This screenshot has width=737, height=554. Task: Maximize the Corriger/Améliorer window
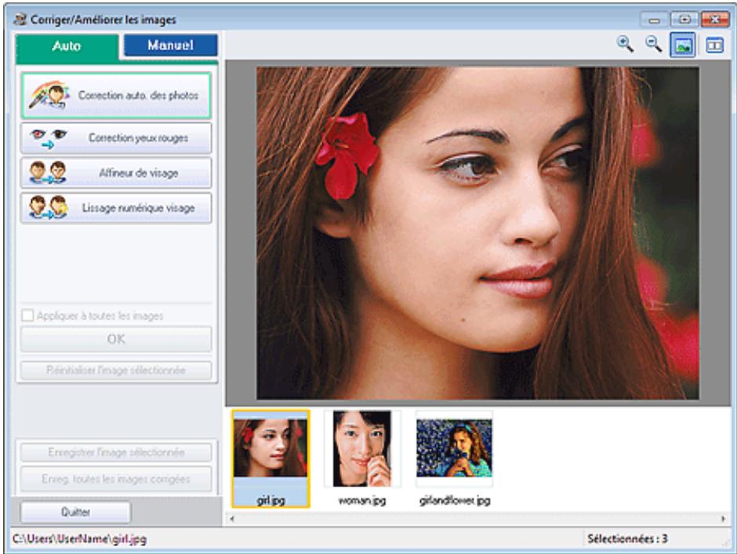[684, 20]
